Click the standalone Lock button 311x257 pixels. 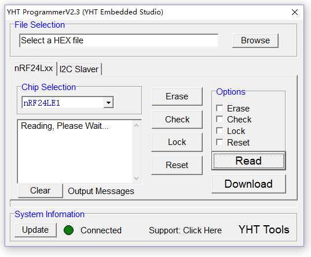(x=177, y=142)
